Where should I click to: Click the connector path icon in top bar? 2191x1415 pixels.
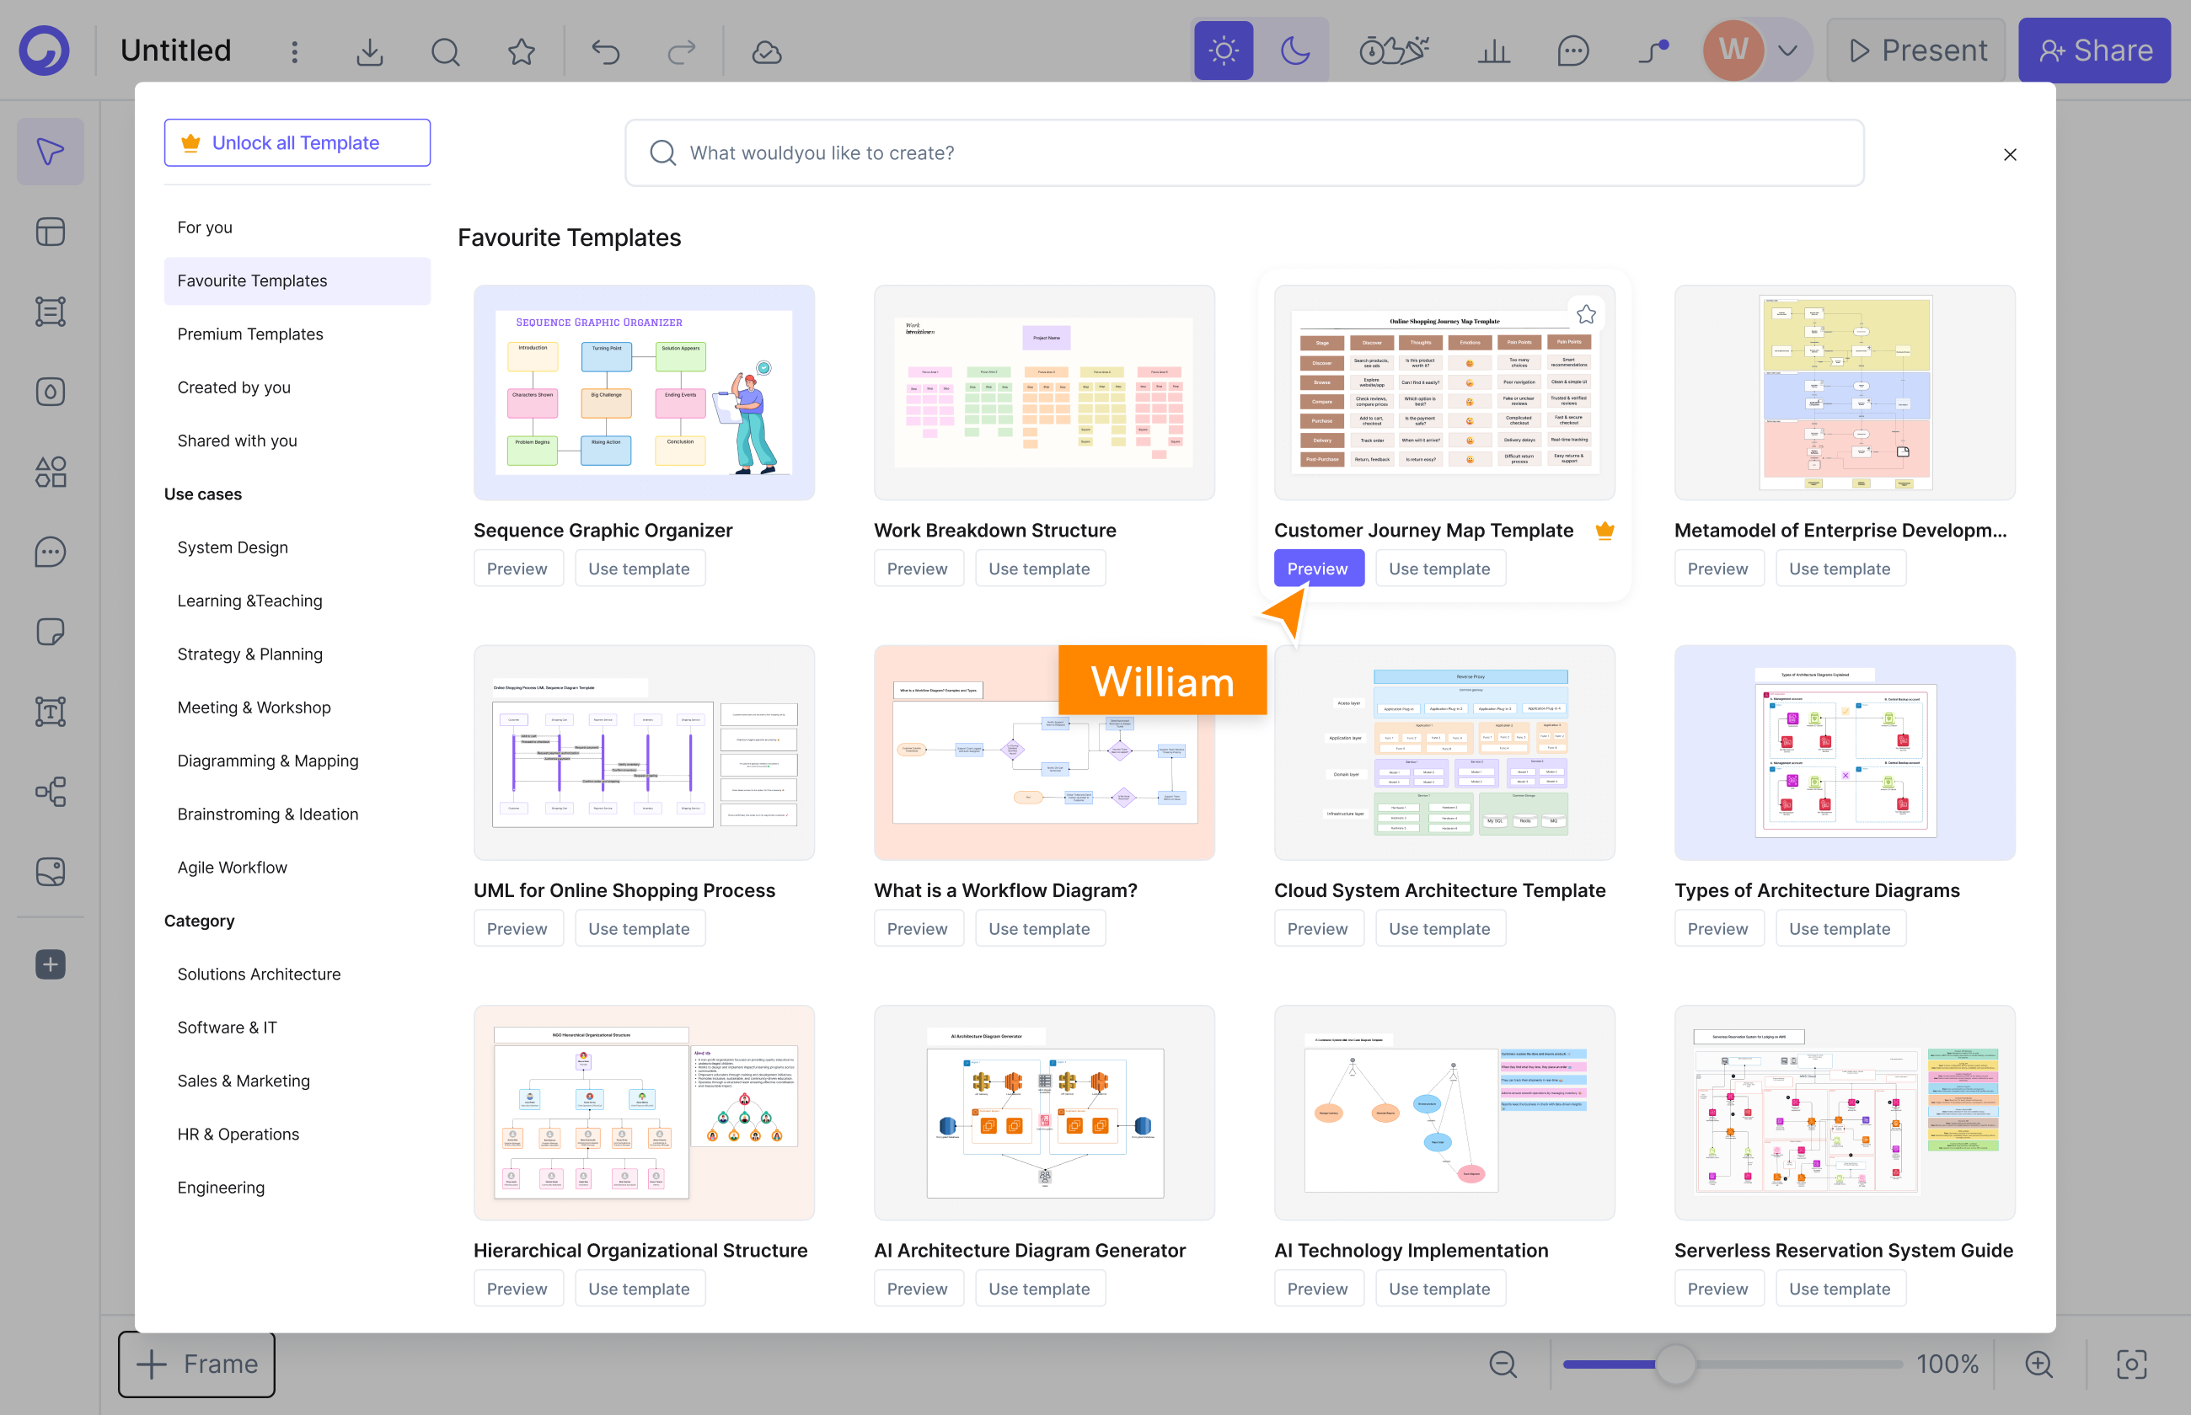coord(1653,51)
